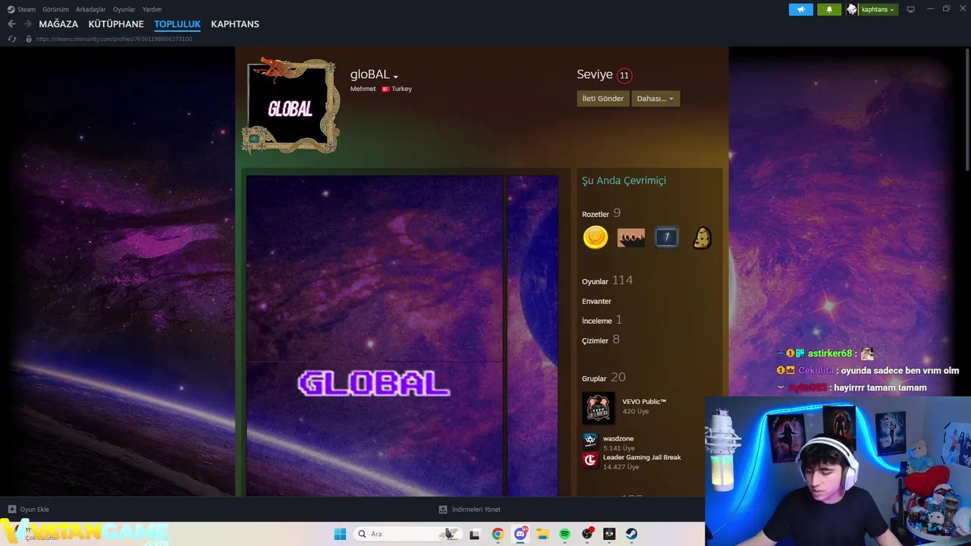Image resolution: width=971 pixels, height=546 pixels.
Task: Open the Yardım menu
Action: click(152, 9)
